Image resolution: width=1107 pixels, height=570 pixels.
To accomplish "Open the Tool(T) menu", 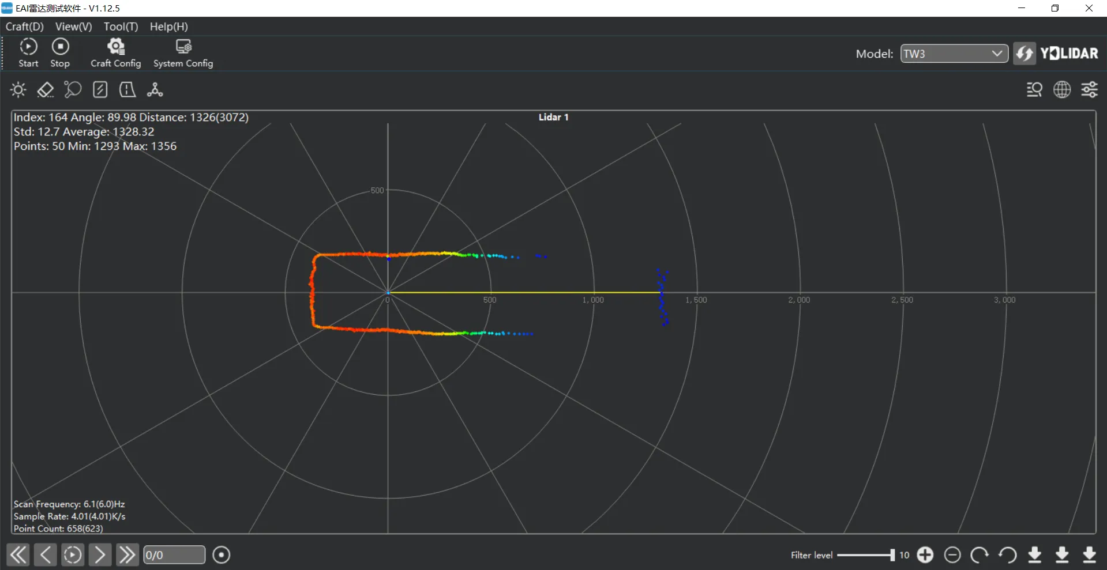I will (121, 27).
